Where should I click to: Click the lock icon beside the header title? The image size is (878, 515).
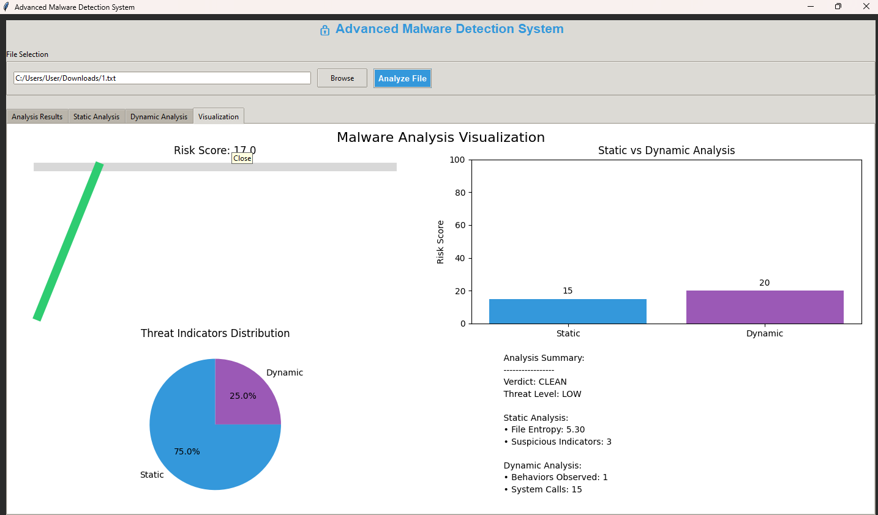pos(325,30)
